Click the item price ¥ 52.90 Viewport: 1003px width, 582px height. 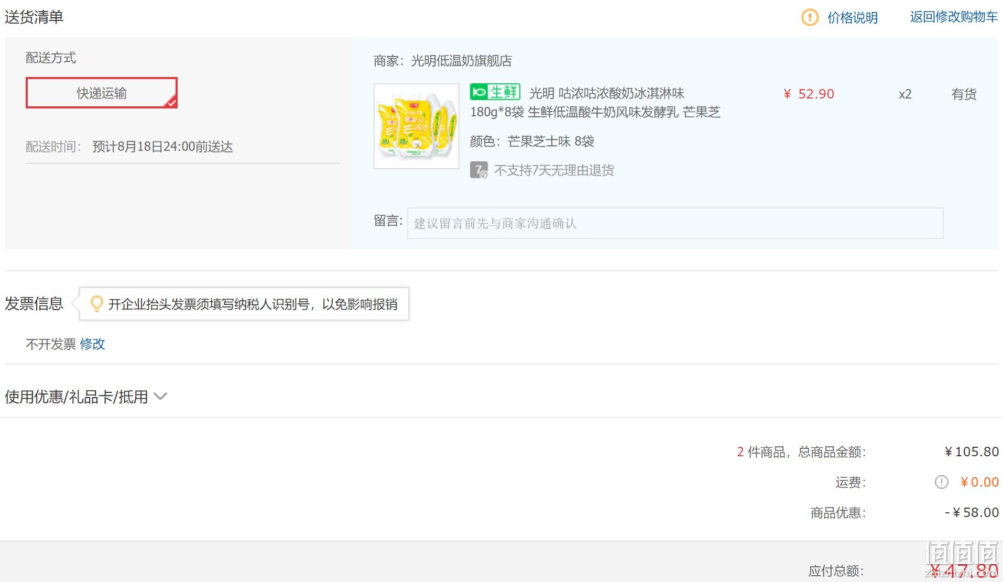pos(809,94)
